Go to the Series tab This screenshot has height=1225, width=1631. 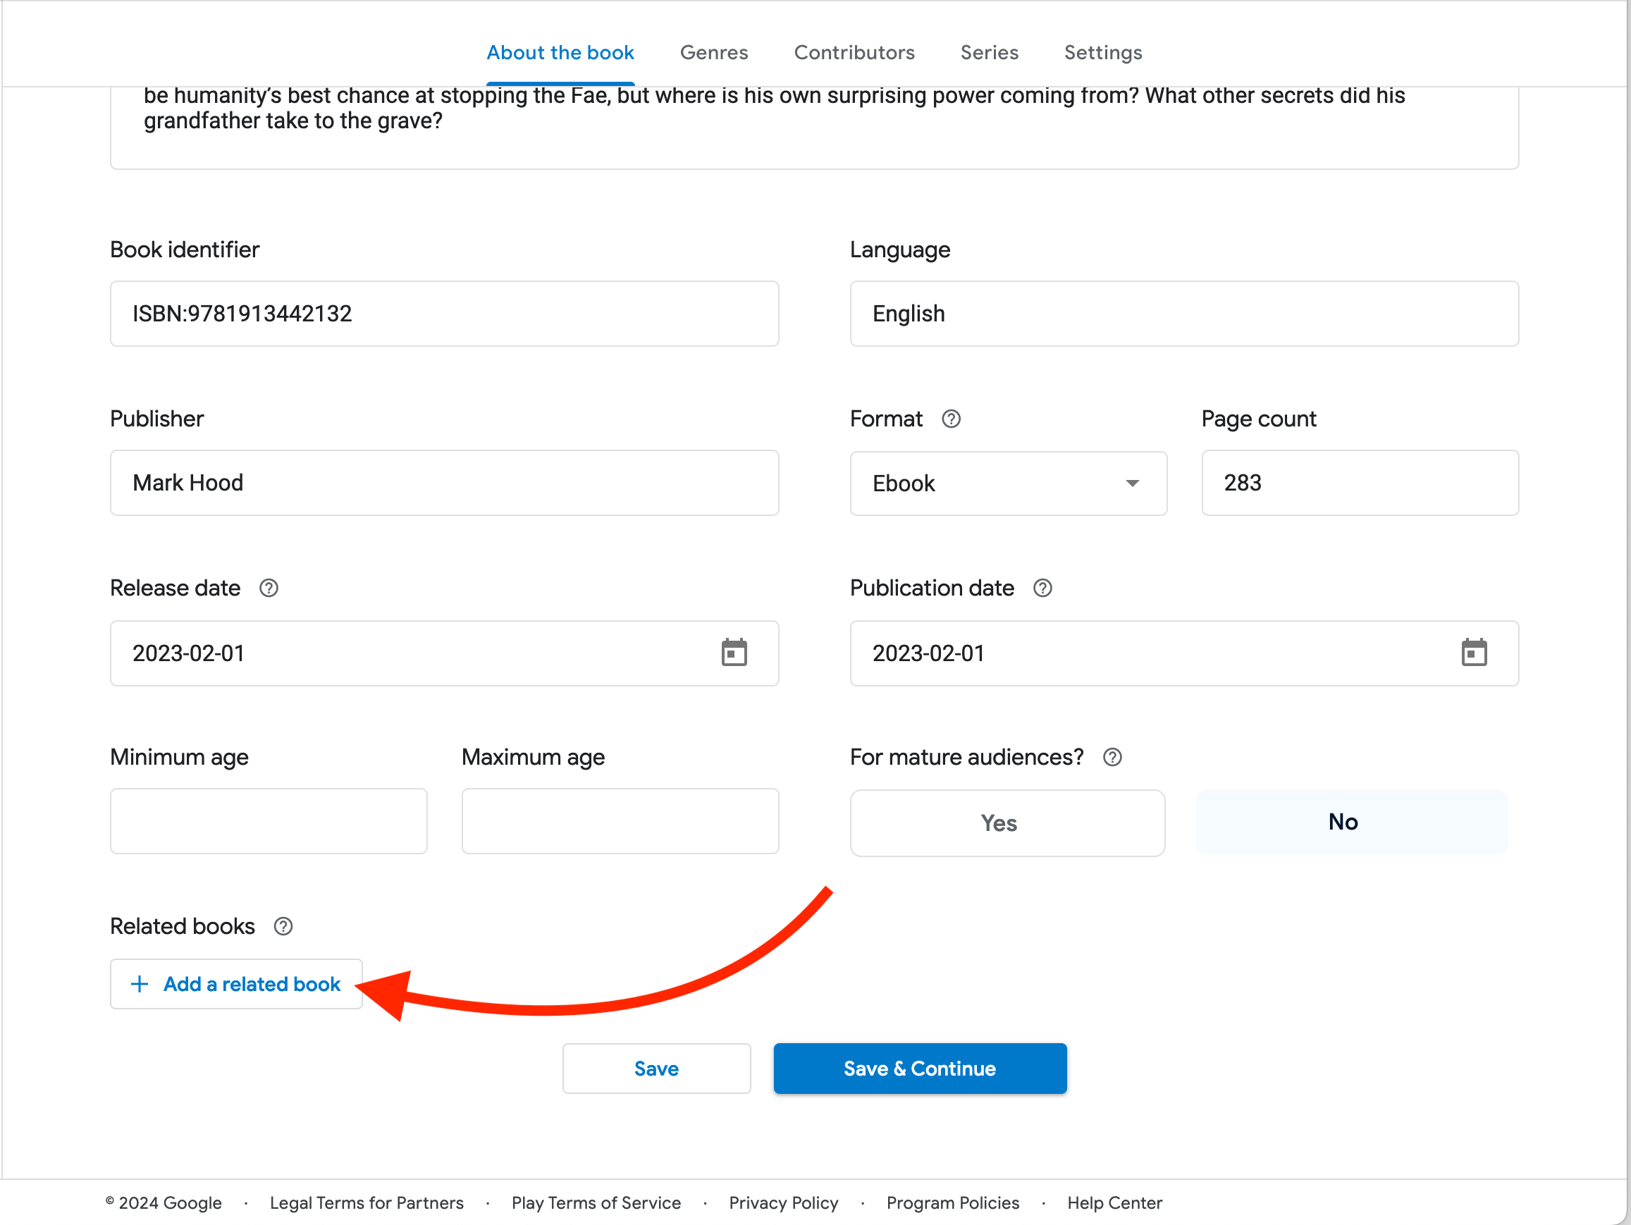989,52
